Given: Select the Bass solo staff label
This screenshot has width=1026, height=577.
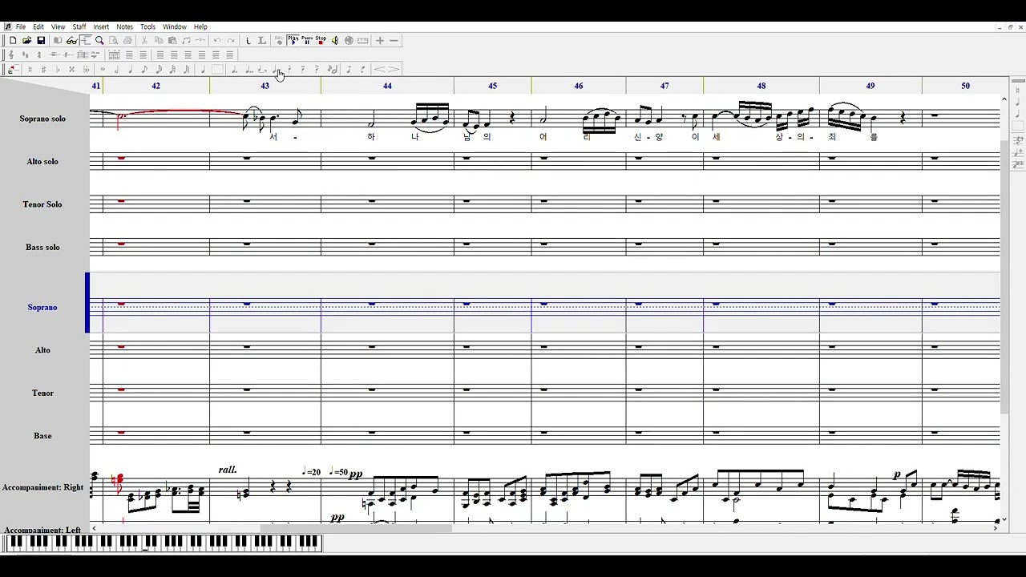Looking at the screenshot, I should coord(42,247).
